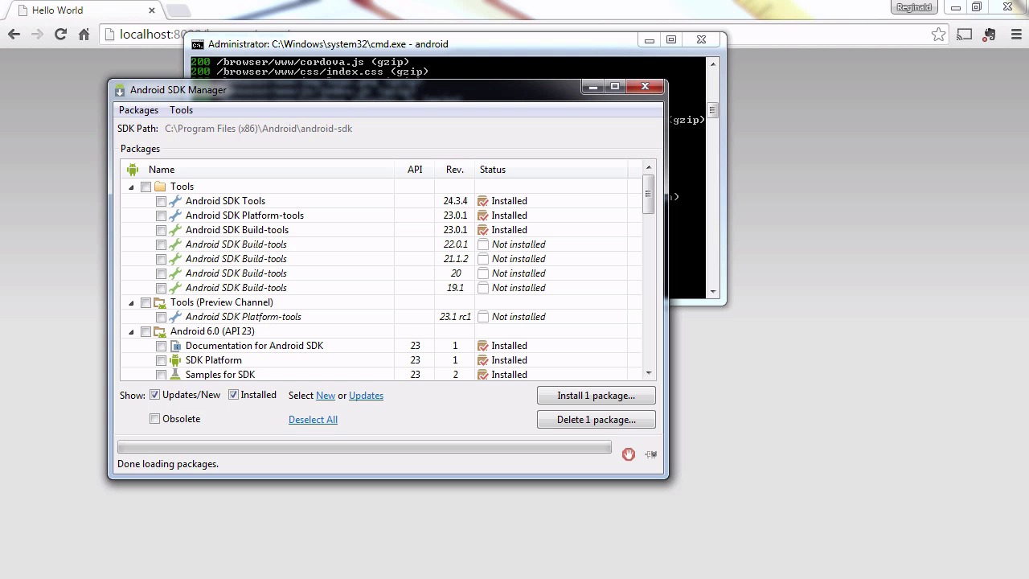Screen dimensions: 1029x579
Task: Click the package list scroll down arrow
Action: [x=648, y=373]
